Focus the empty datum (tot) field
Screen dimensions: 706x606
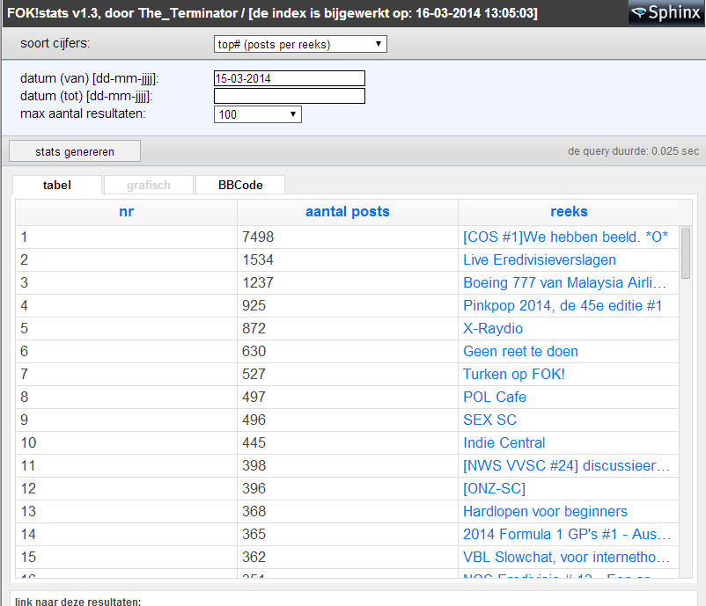[x=290, y=96]
